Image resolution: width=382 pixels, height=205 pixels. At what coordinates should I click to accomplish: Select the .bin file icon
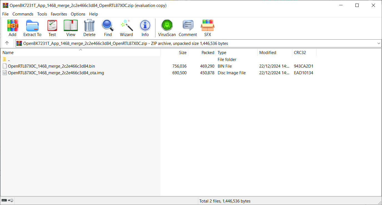[x=5, y=66]
